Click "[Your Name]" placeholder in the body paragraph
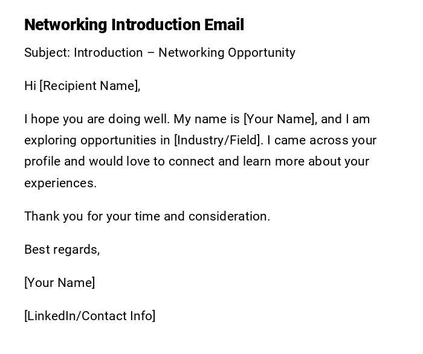 point(280,119)
